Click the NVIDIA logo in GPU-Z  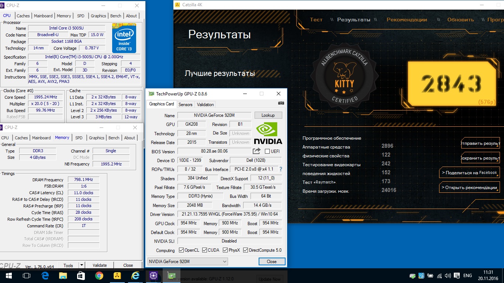[268, 133]
